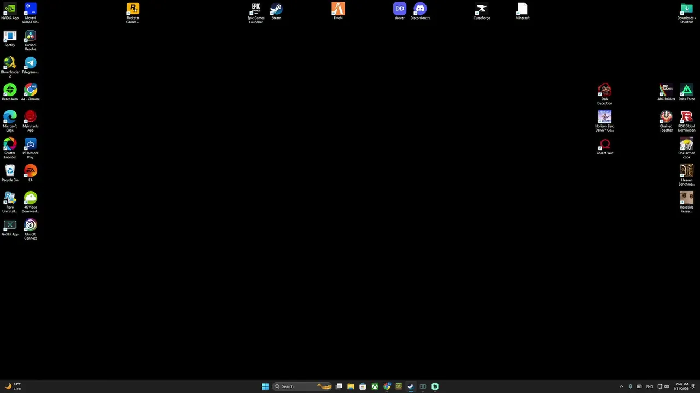Select the DaVinci Resolve desktop icon
Viewport: 700px width, 393px height.
point(30,40)
